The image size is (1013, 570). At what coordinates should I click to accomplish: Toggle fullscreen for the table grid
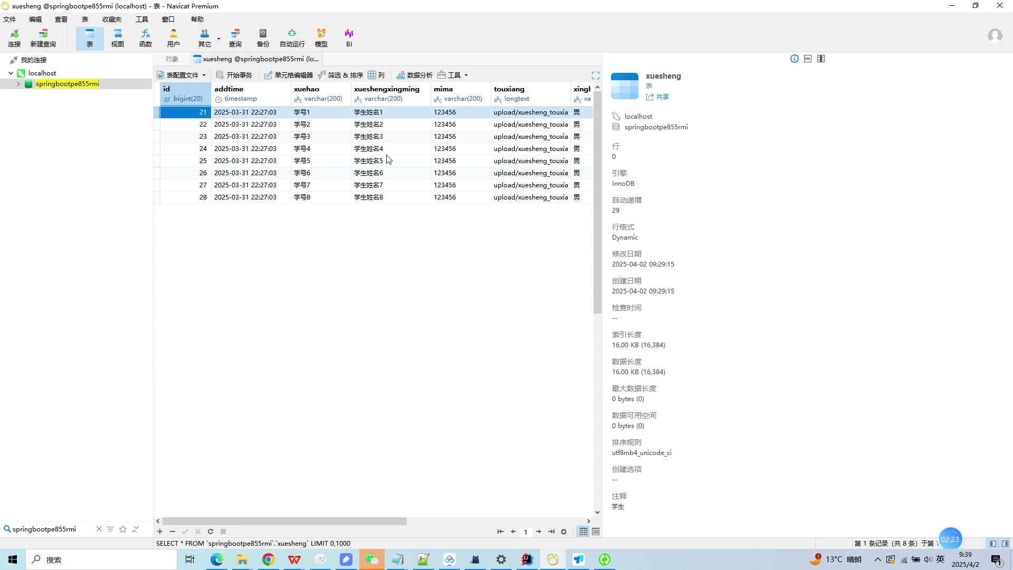coord(596,75)
